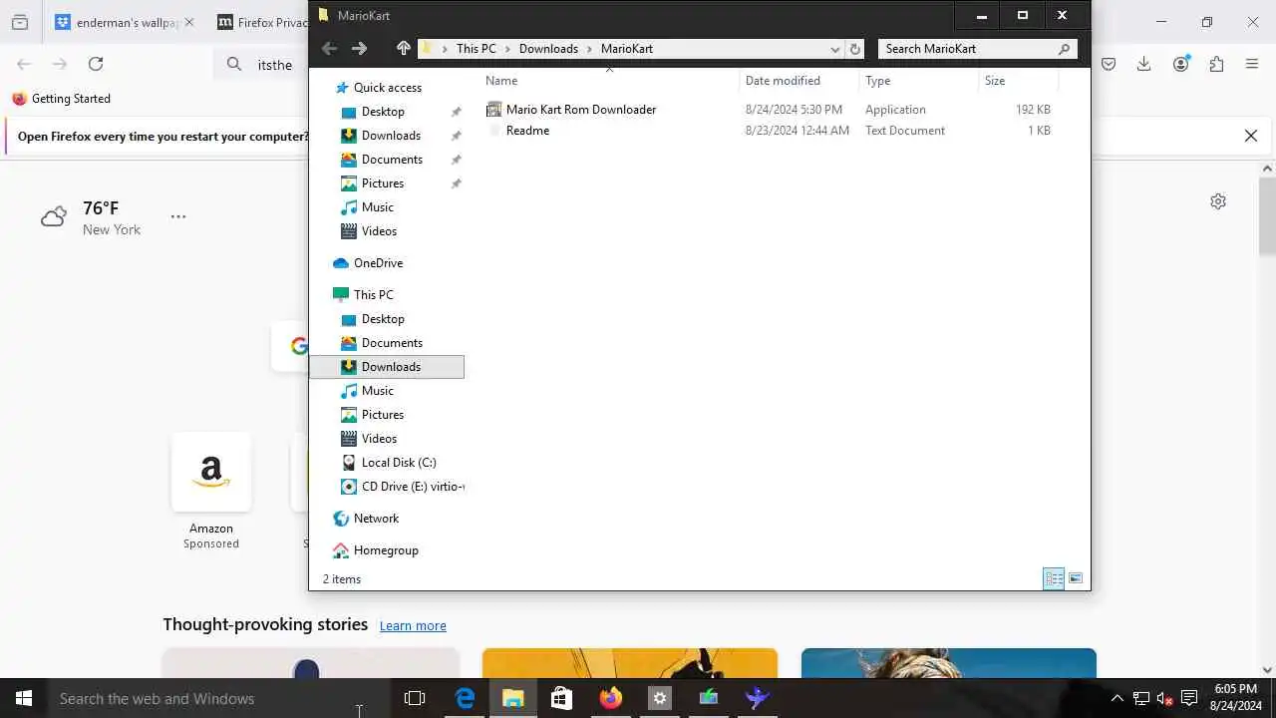Go up one folder level with Up arrow
1276x718 pixels.
(404, 48)
